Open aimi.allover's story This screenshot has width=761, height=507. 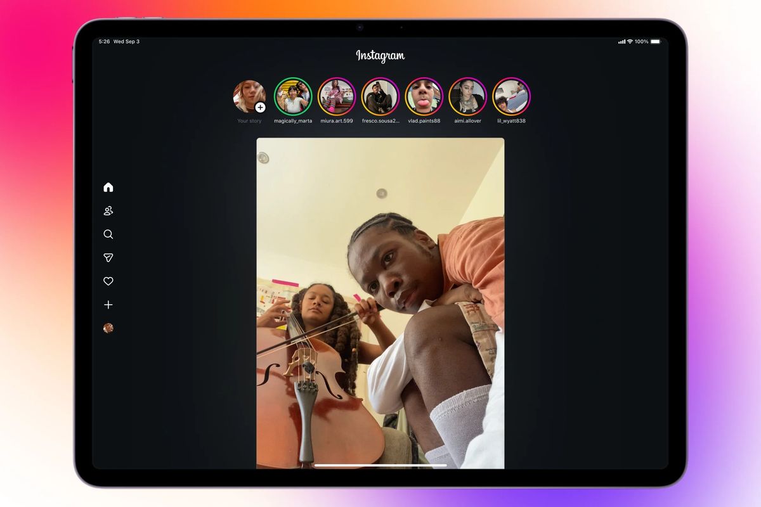pyautogui.click(x=467, y=97)
